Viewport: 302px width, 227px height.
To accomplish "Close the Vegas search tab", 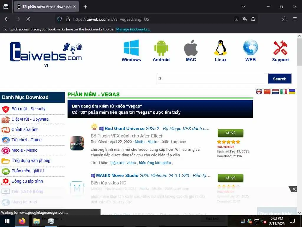I will [74, 7].
